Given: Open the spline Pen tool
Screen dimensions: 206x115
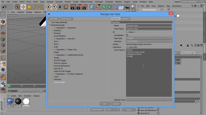Looking at the screenshot, I should pyautogui.click(x=98, y=7).
